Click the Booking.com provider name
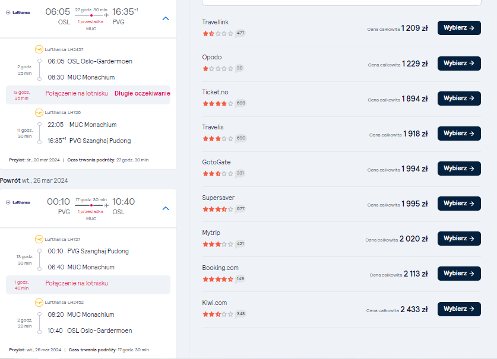The width and height of the screenshot is (497, 359). [220, 268]
